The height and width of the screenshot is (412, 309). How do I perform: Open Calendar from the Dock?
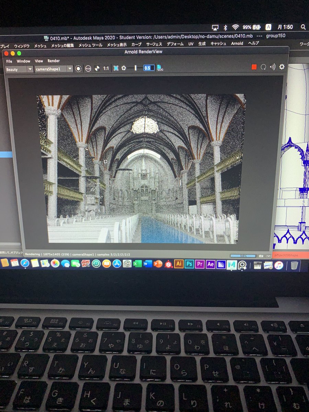[14, 263]
